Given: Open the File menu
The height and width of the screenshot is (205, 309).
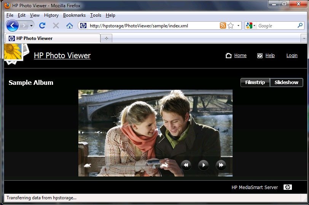Looking at the screenshot, I should (10, 15).
